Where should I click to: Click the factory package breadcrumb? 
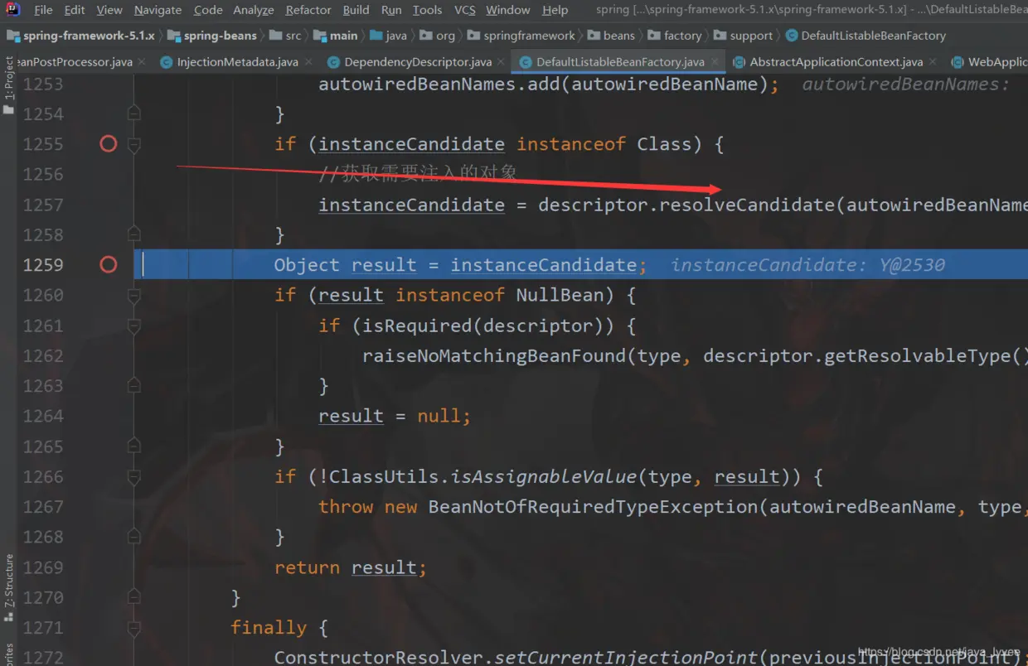click(x=674, y=36)
